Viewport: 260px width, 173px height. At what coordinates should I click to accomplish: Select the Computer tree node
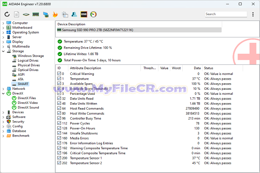[20, 23]
